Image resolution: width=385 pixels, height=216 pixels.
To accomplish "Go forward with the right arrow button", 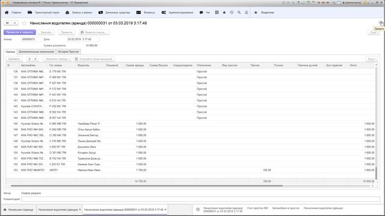I will coord(14,23).
